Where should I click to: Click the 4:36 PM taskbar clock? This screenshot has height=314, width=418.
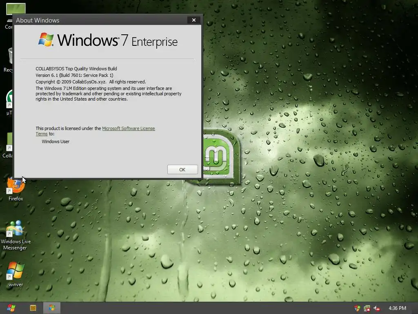pyautogui.click(x=397, y=308)
